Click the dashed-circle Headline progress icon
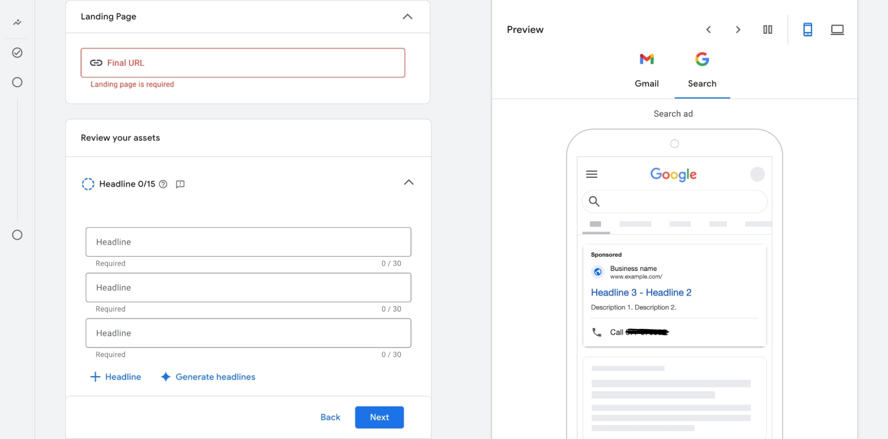This screenshot has width=888, height=439. (88, 184)
